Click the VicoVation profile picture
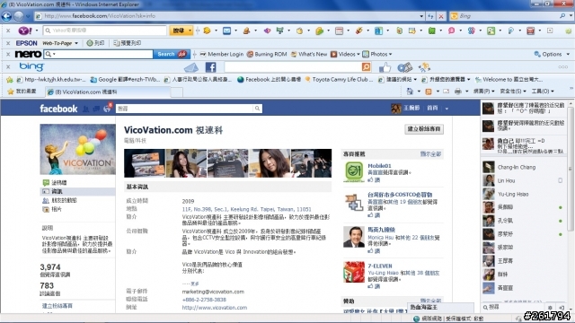Viewport: 575px width, 323px height. click(x=78, y=149)
